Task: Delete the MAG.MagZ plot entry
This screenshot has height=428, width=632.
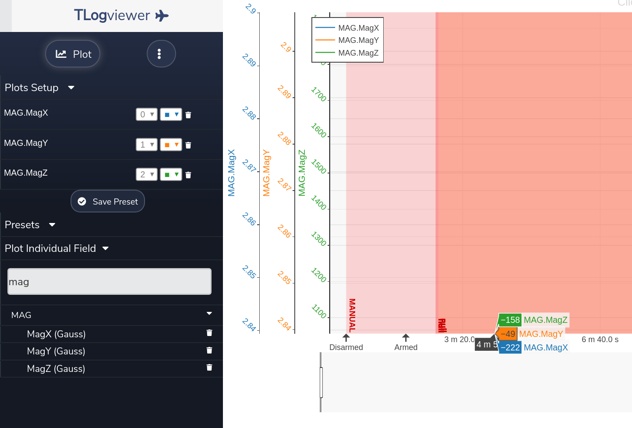Action: tap(188, 174)
